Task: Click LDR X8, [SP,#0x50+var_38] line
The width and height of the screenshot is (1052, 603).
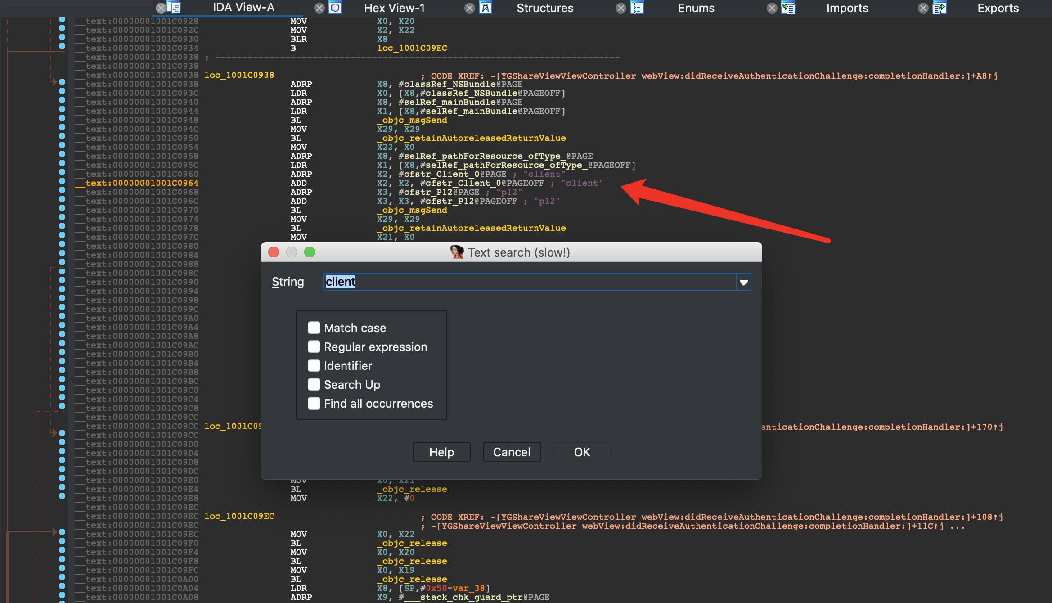Action: [x=390, y=588]
